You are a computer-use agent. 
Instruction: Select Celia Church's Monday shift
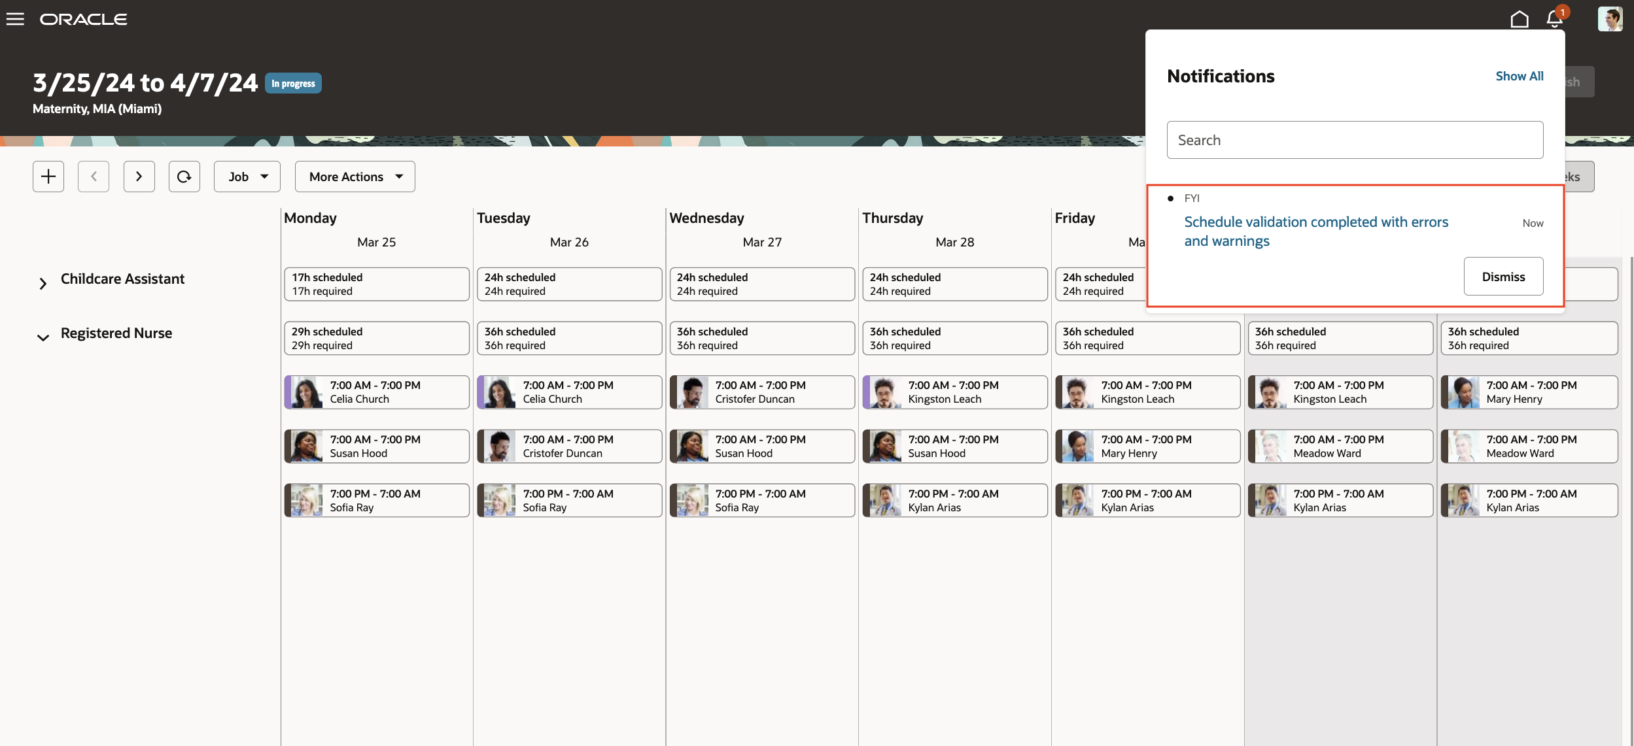pyautogui.click(x=377, y=392)
